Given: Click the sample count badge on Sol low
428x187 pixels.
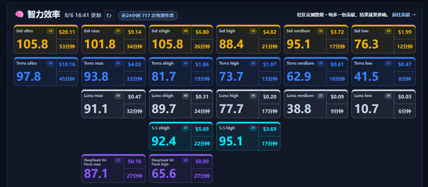Looking at the screenshot, I should [x=388, y=31].
